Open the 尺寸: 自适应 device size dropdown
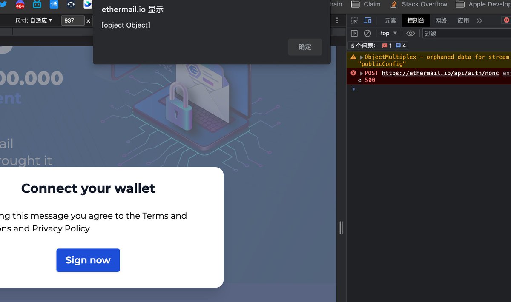Screen dimensions: 511x302 click(x=34, y=20)
